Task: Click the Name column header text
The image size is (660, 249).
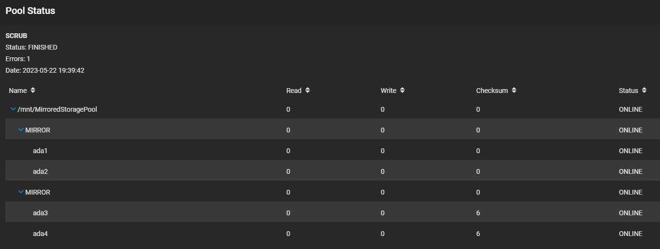Action: (x=18, y=91)
